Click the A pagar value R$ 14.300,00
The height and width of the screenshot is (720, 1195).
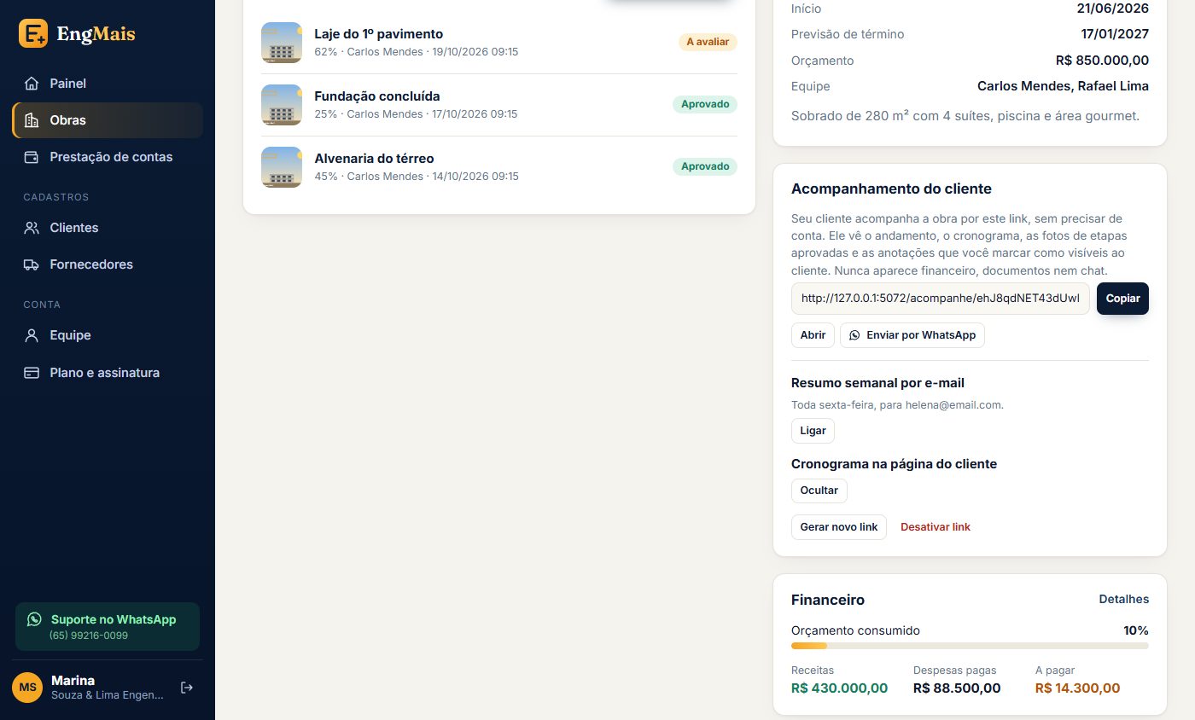1077,688
